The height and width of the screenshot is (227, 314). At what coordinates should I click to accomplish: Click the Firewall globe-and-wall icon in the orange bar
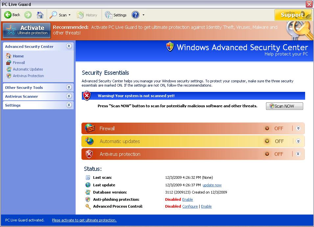(90, 128)
